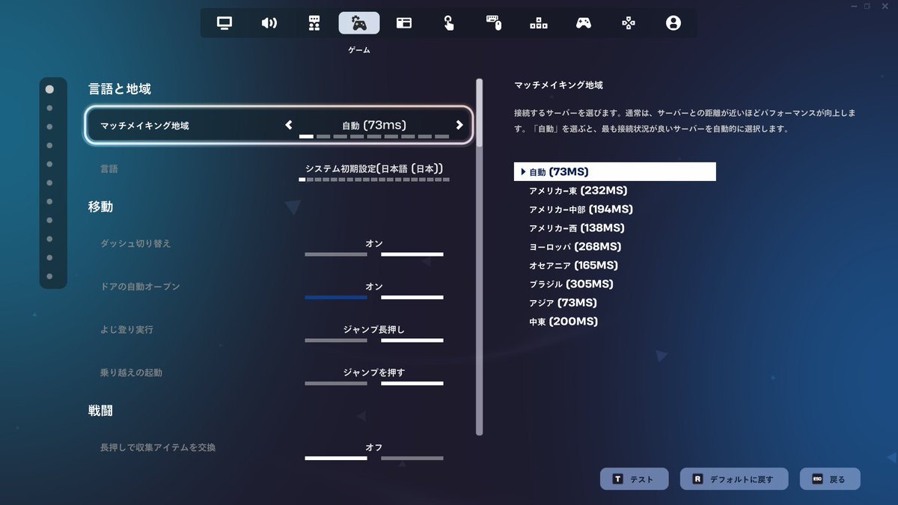Click the R key icon beside デフォルトに戻す
Image resolution: width=898 pixels, height=505 pixels.
coord(697,480)
